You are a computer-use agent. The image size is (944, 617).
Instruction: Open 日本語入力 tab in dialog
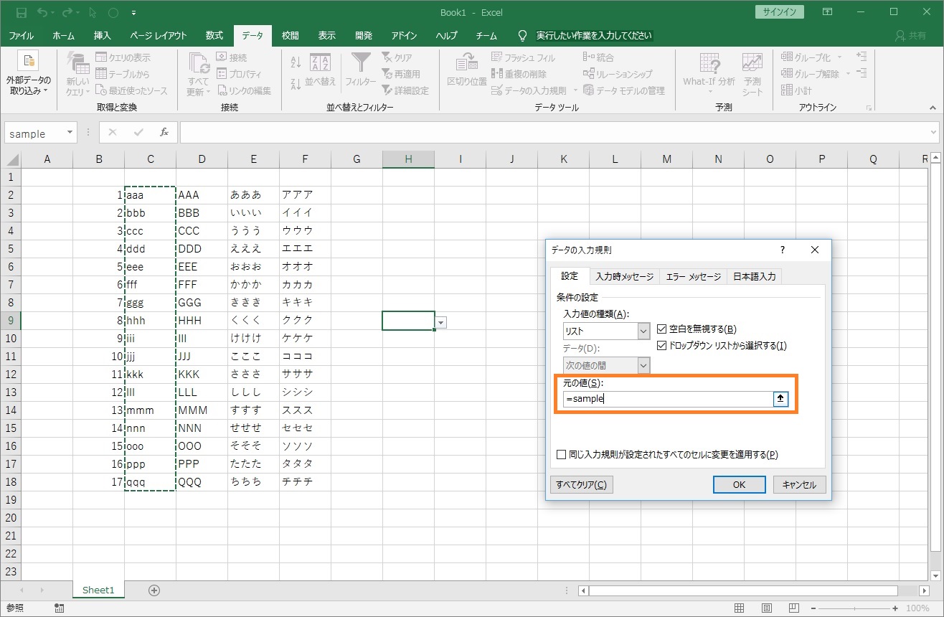coord(754,276)
